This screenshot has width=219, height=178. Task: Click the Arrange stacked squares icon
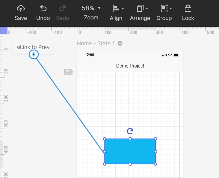[x=140, y=8]
